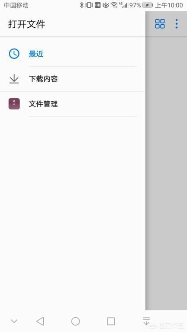Tap the Wi-Fi signal status icon
The image size is (187, 332).
coord(114,5)
